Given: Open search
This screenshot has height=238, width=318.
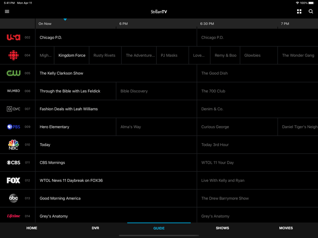Looking at the screenshot, I should point(311,11).
